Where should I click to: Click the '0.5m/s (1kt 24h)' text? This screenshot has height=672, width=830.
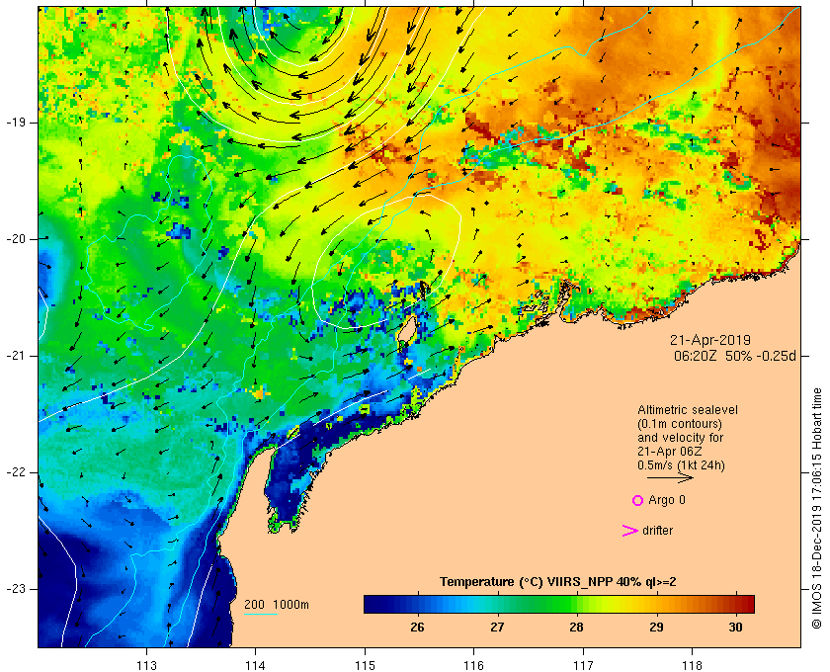[x=681, y=464]
